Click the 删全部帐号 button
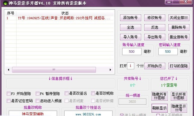Image resolution: width=194 pixels, height=116 pixels. coord(179,37)
